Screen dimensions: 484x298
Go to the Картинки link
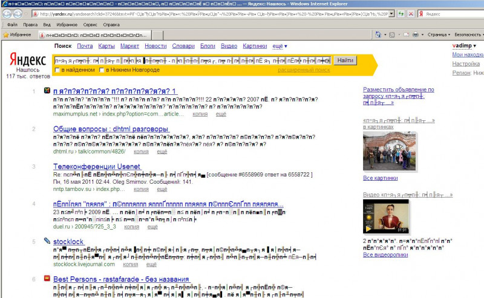(255, 46)
